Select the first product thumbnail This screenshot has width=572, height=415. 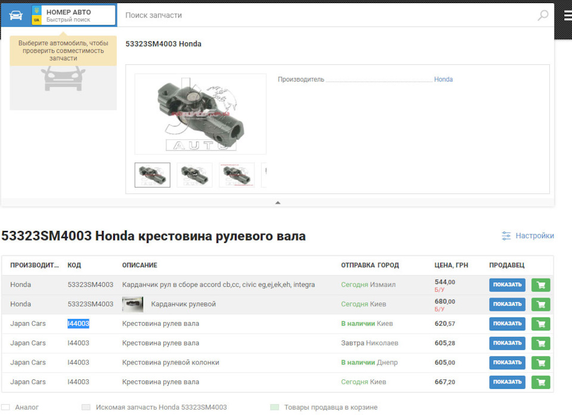[x=153, y=175]
